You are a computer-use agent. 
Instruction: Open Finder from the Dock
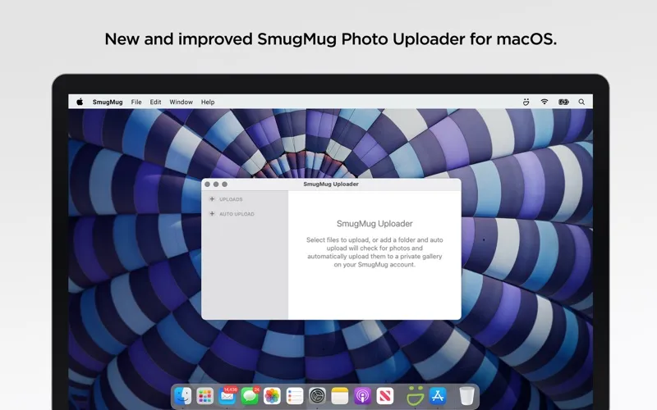(182, 396)
